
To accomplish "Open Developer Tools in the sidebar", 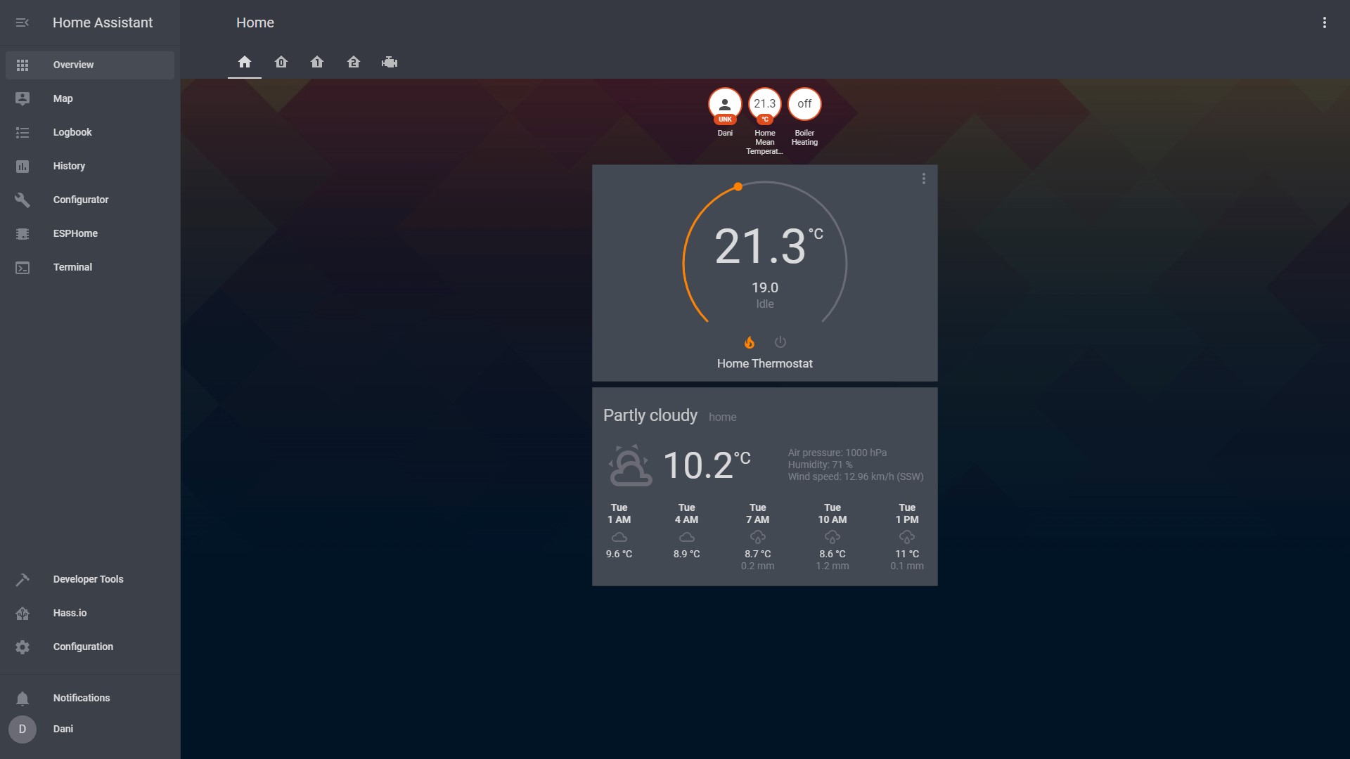I will 88,579.
